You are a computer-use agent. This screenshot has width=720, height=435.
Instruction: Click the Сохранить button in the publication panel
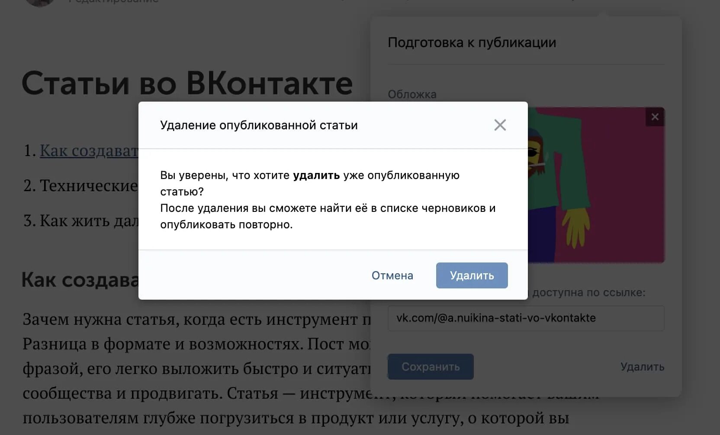[x=431, y=367]
